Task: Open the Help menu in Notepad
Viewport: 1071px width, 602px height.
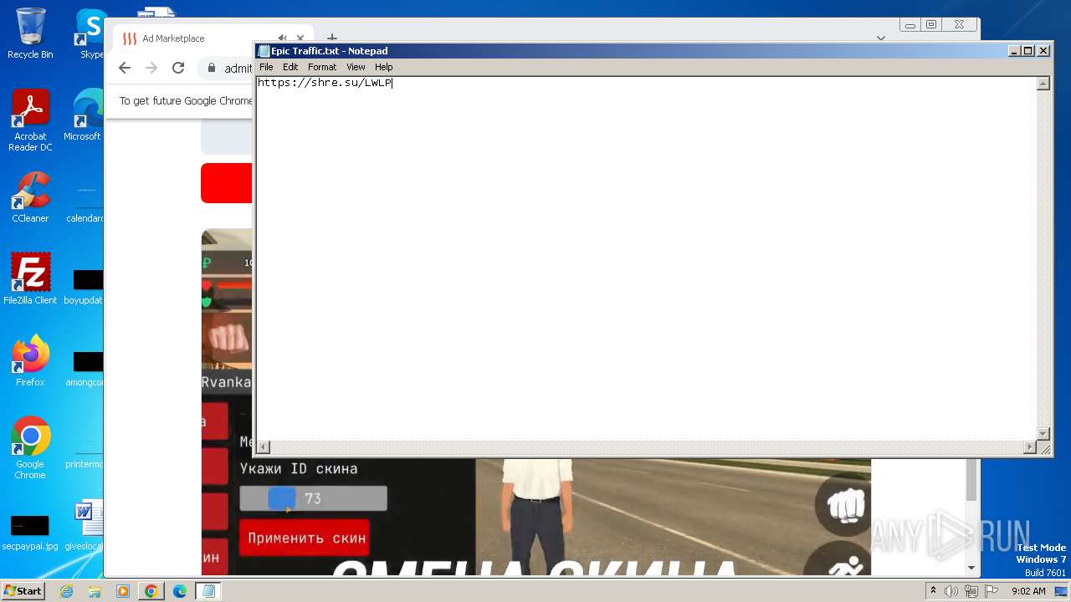Action: click(x=383, y=67)
